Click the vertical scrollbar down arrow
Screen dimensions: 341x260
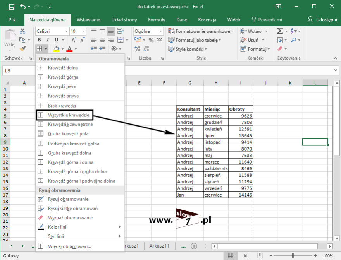coord(337,238)
